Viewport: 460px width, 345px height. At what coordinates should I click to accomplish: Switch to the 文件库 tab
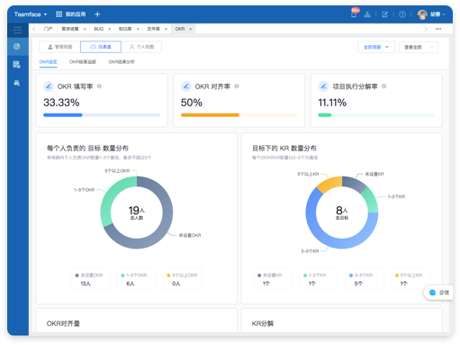(x=153, y=29)
